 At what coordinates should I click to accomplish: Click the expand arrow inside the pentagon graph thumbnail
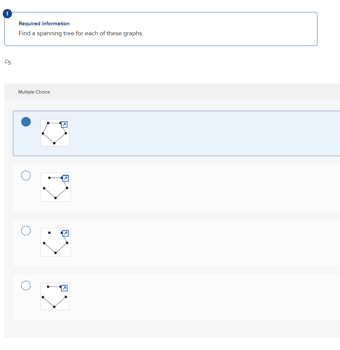(x=64, y=124)
